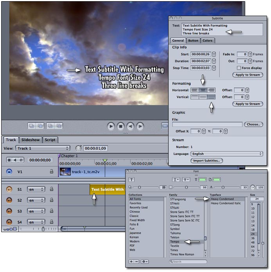Set vertical alignment to top

[x=195, y=97]
